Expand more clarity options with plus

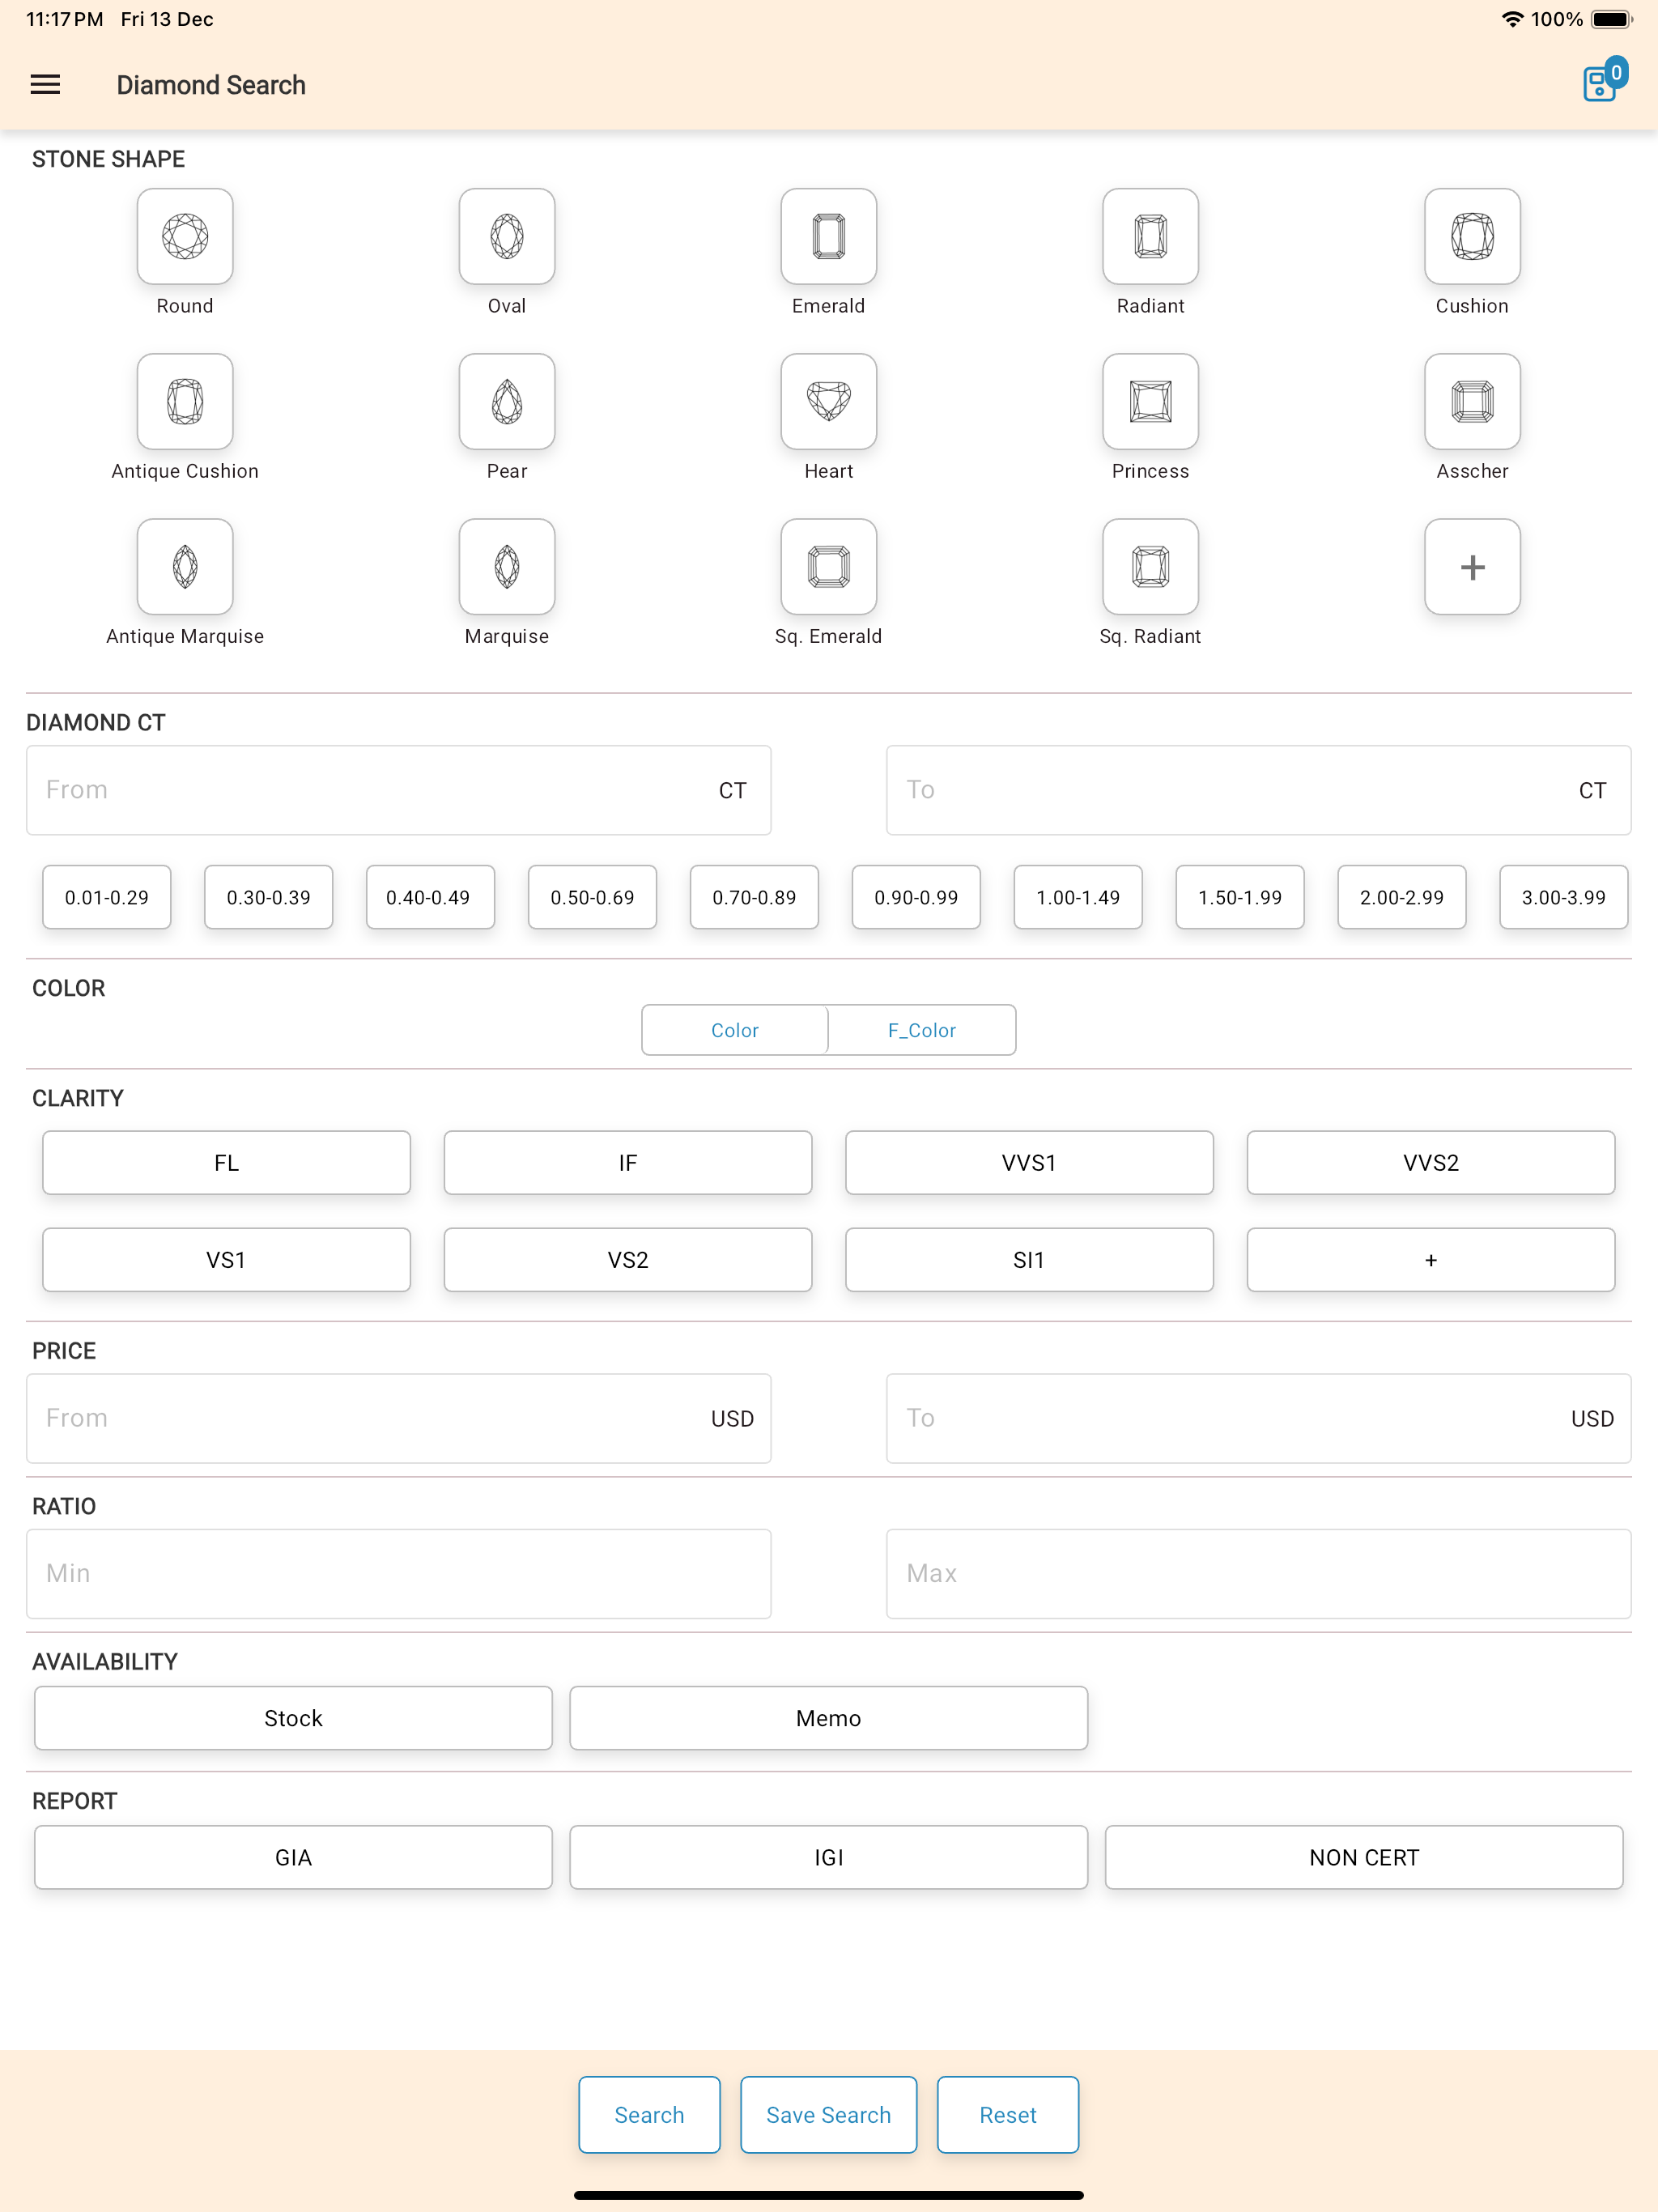tap(1431, 1260)
